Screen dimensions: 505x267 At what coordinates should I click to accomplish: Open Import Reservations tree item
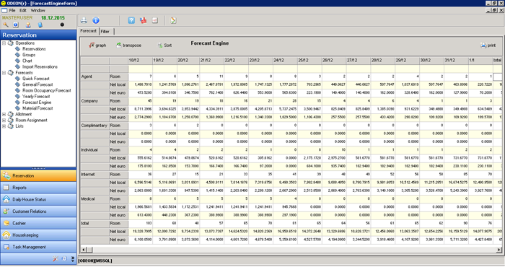click(40, 66)
